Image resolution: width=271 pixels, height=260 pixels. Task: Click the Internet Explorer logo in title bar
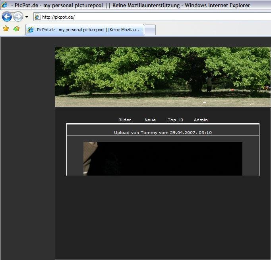(x=4, y=5)
